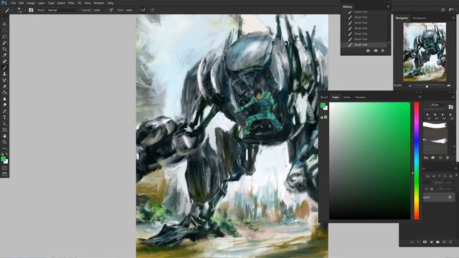Select the Crop tool

(x=4, y=49)
